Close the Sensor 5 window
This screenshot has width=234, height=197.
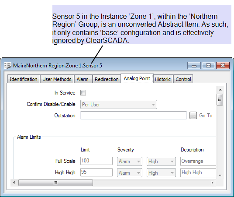click(x=223, y=65)
